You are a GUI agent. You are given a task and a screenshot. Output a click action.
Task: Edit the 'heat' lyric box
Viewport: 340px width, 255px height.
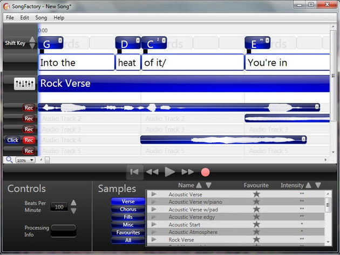[128, 63]
